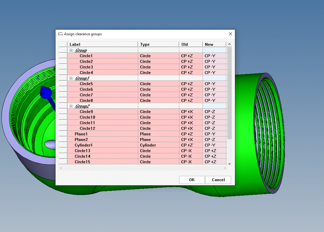This screenshot has height=232, width=324.
Task: Click the dialog title bar icon
Action: tap(60, 34)
